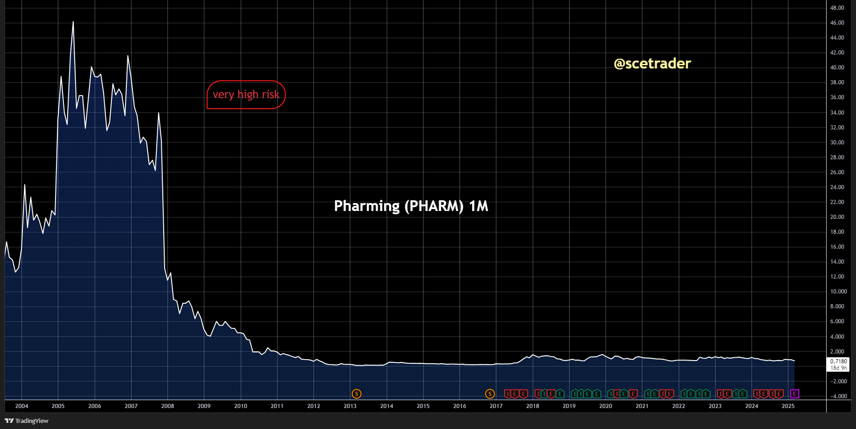Click the −2.000 price scale label
The image size is (856, 429).
tap(838, 381)
